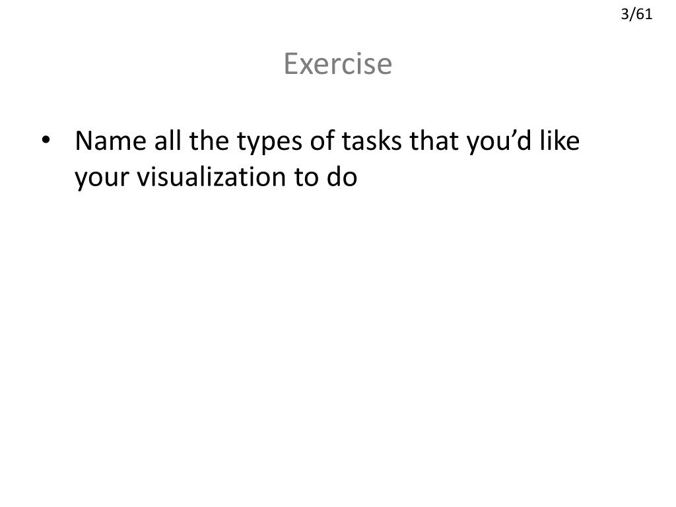
Task: Click the number 3 in the slide counter
Action: [x=625, y=15]
